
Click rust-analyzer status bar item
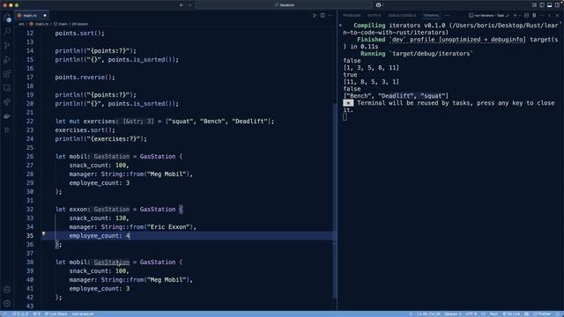click(x=83, y=313)
